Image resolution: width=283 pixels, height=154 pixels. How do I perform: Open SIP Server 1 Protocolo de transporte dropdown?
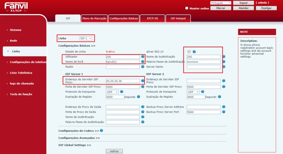tap(112, 92)
